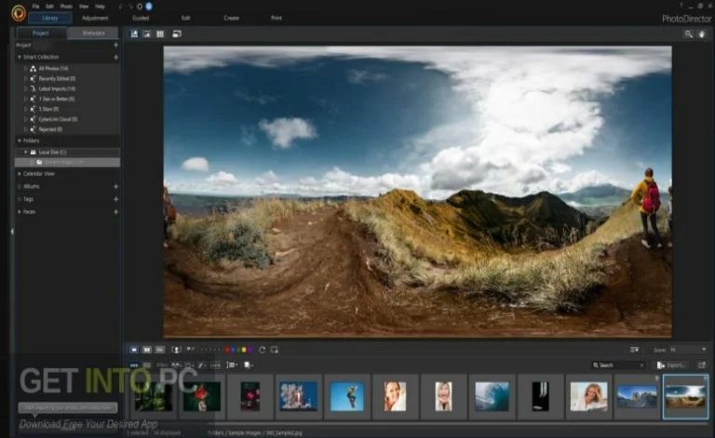This screenshot has height=438, width=715.
Task: Click the face tagging icon
Action: [176, 350]
